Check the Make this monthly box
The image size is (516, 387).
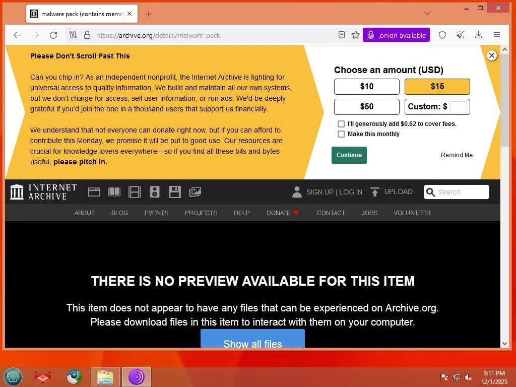(341, 134)
